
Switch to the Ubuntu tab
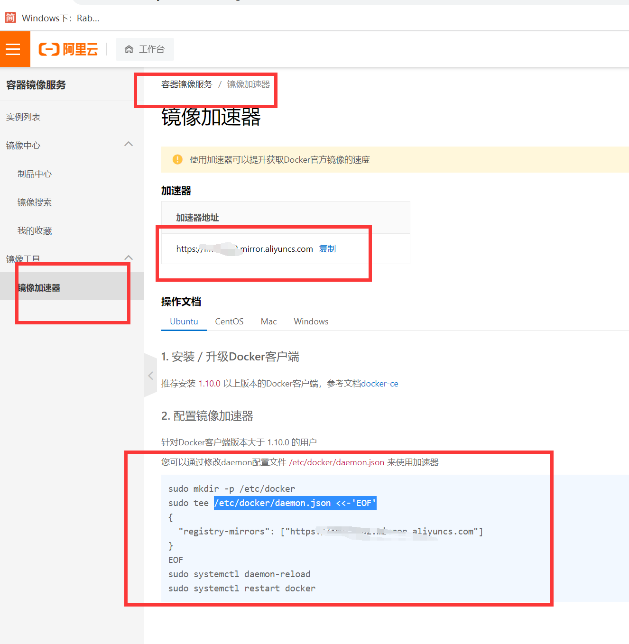(x=184, y=322)
